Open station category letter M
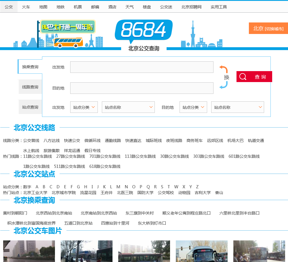This screenshot has width=288, height=262. point(118,187)
